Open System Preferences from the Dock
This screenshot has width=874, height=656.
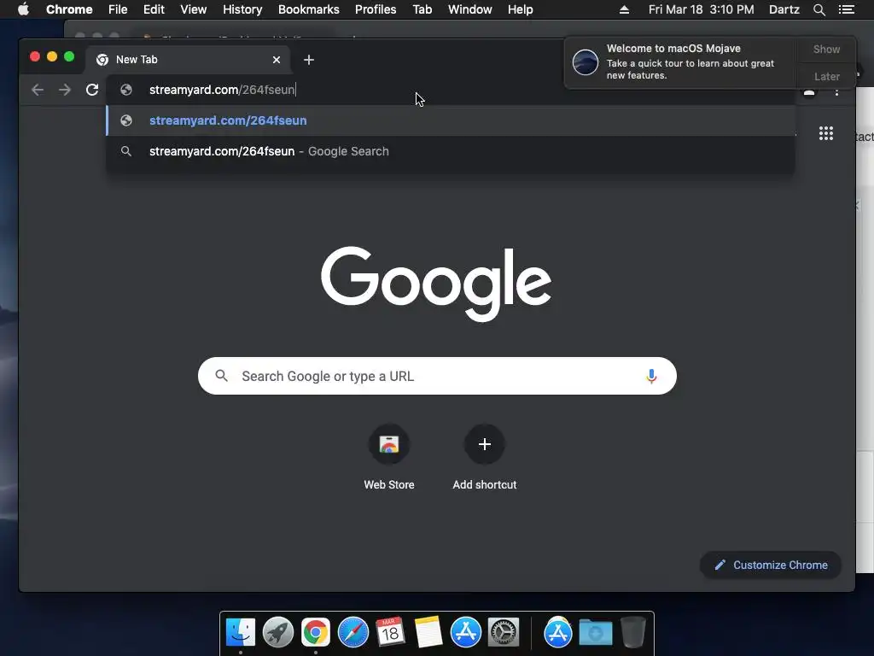[504, 633]
